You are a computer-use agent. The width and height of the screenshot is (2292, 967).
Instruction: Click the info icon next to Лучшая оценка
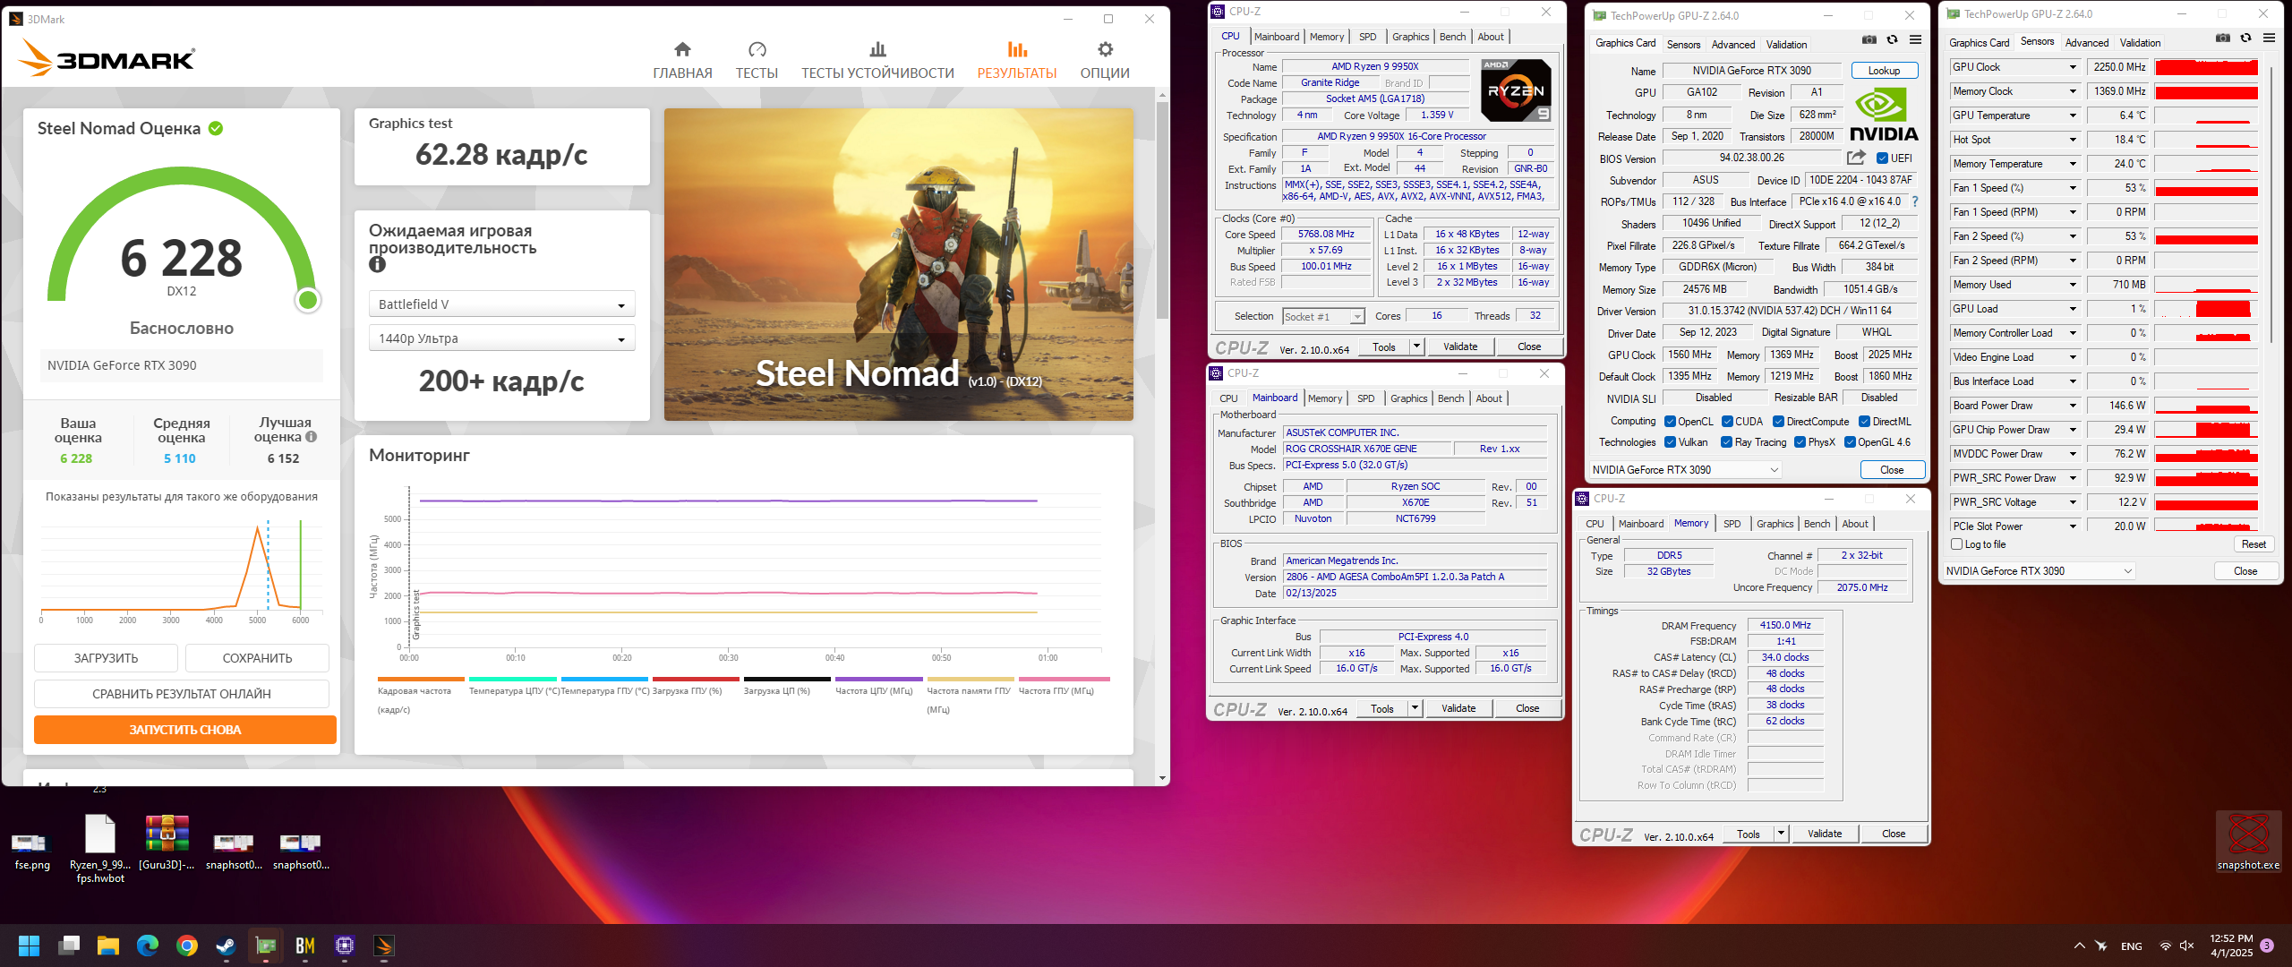pyautogui.click(x=312, y=437)
